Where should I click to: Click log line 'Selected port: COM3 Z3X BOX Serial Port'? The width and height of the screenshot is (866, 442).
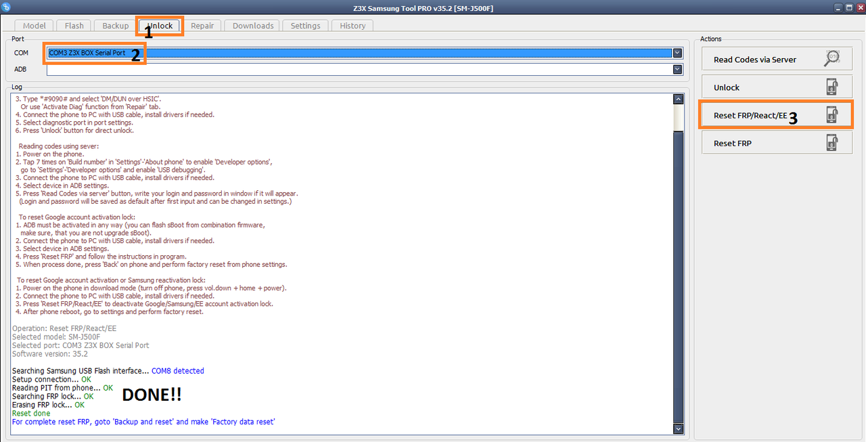[x=81, y=345]
